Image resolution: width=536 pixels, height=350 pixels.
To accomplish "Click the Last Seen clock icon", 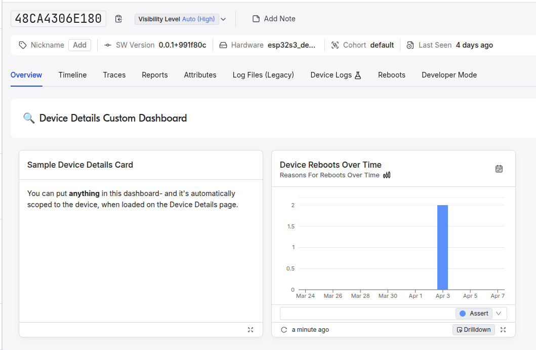I will tap(409, 45).
